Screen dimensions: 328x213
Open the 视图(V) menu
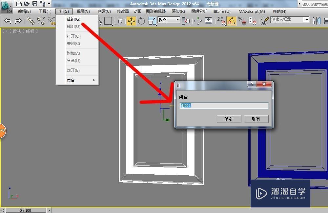coord(83,11)
